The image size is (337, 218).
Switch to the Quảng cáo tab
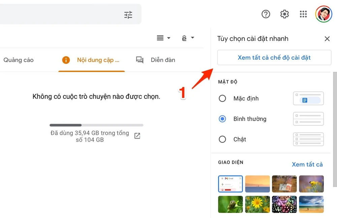(19, 60)
